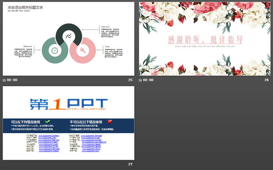
Task: Click the 点击添加相关标题文字 slide title
Action: click(23, 7)
